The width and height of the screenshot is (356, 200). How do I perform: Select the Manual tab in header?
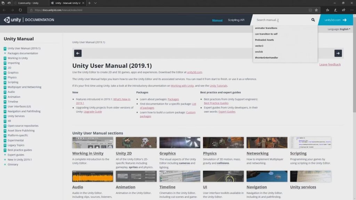217,20
